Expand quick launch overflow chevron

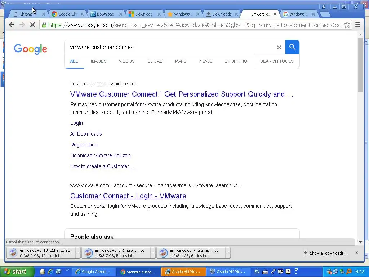click(x=67, y=270)
